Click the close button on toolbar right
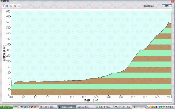 click(167, 6)
